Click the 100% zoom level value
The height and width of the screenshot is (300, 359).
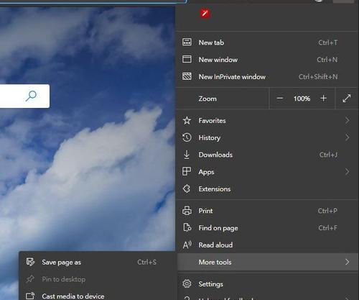[302, 99]
